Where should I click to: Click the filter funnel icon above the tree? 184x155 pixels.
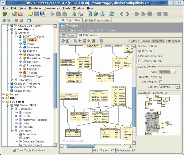[x=9, y=21]
